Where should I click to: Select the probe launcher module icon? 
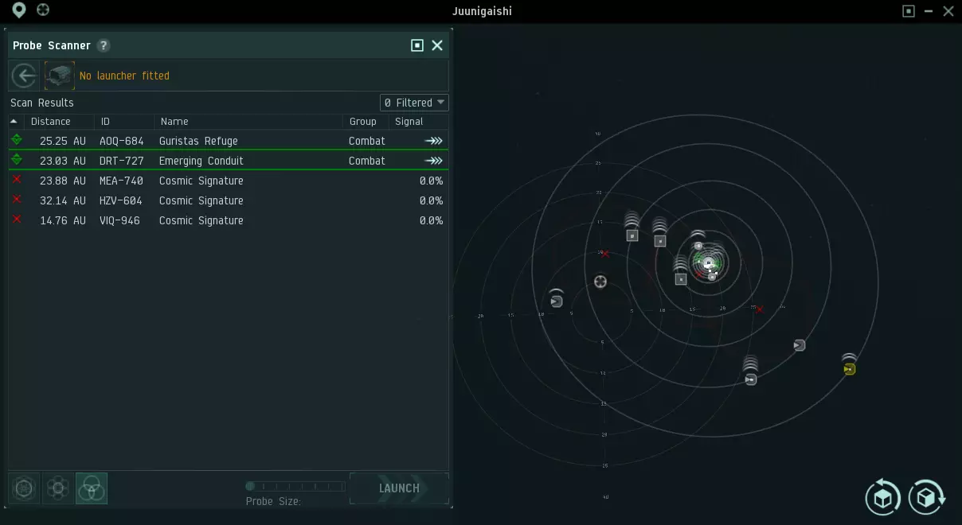[x=60, y=76]
